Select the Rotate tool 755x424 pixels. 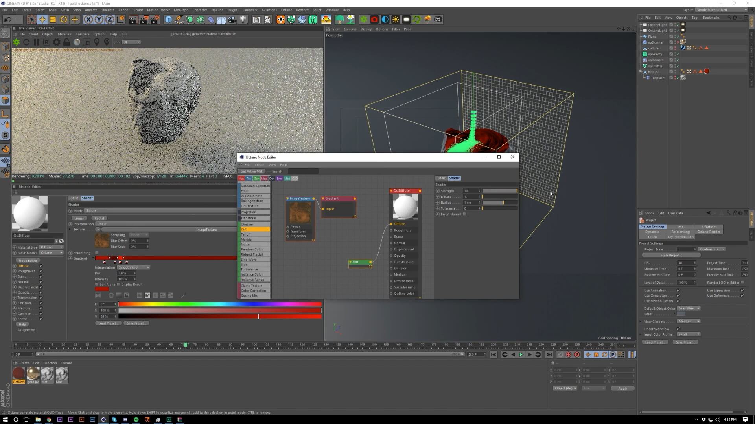(64, 19)
